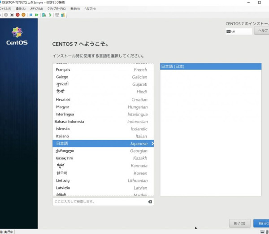Click the green Revert arrow icon

click(x=50, y=15)
